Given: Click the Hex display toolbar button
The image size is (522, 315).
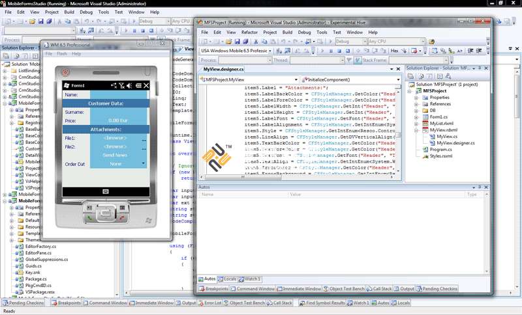Looking at the screenshot, I should tap(394, 50).
